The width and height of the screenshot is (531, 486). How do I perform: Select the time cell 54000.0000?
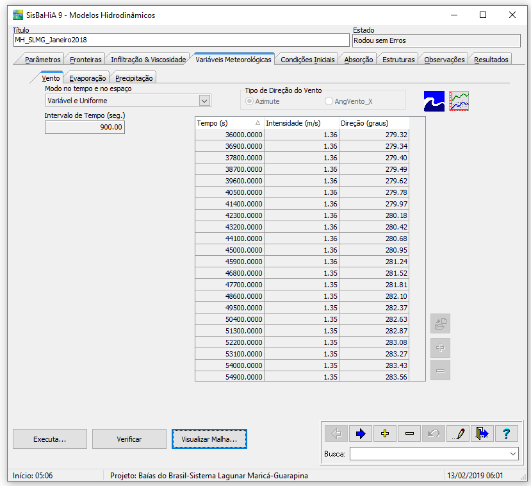tap(229, 365)
